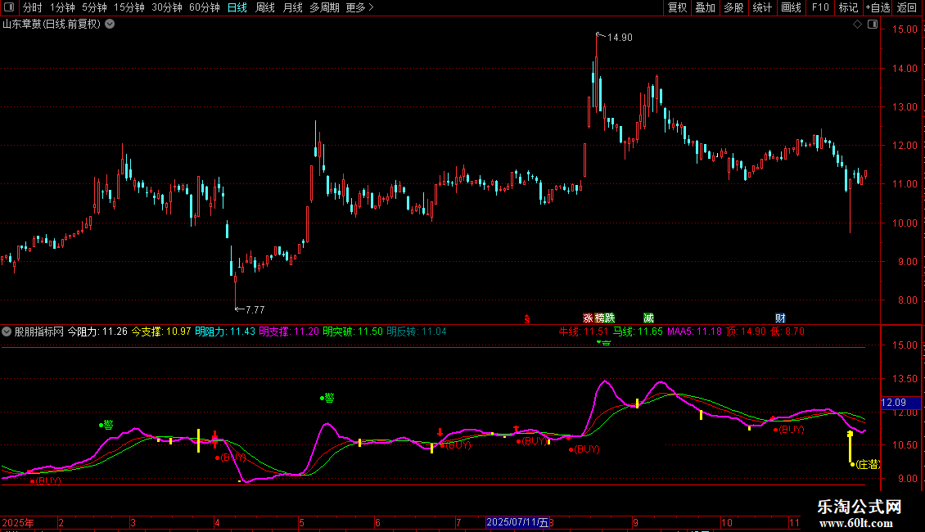Open dropdown beside 山东章鼓 chart title
925x532 pixels.
coord(110,25)
